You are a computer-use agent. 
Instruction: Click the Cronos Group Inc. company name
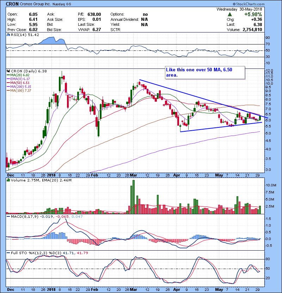coord(35,4)
